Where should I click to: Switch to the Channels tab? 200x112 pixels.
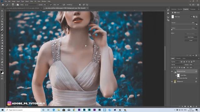(x=178, y=58)
